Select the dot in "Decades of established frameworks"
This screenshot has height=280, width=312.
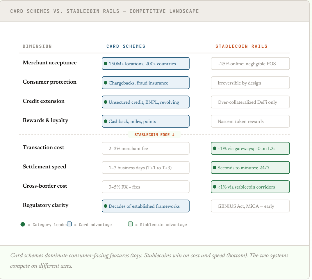106,206
